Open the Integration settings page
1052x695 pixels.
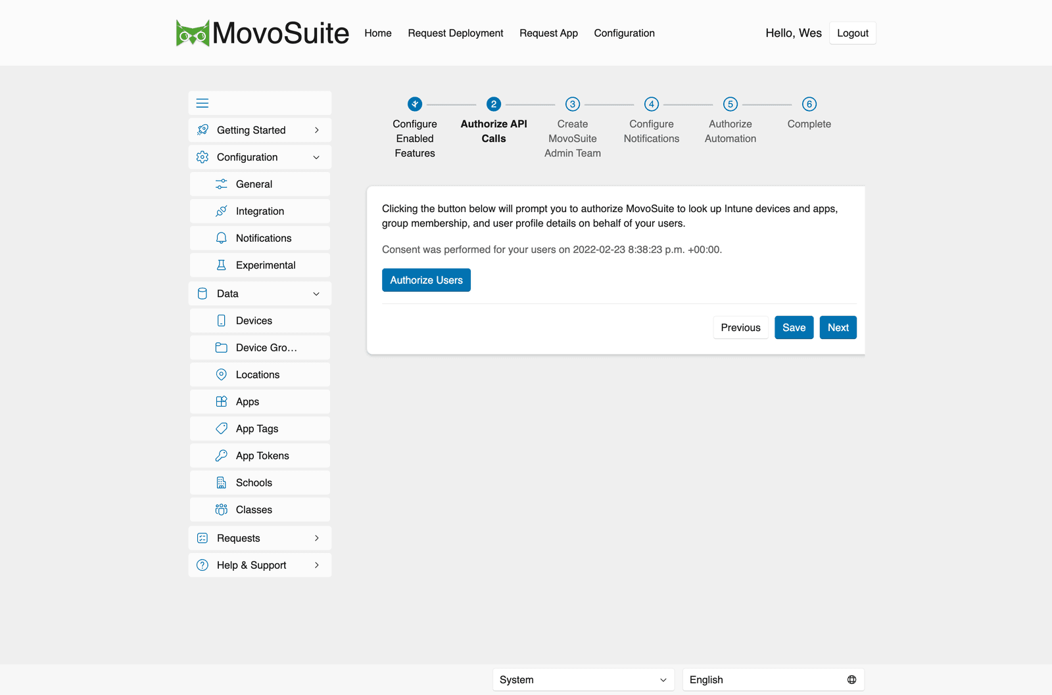click(260, 211)
